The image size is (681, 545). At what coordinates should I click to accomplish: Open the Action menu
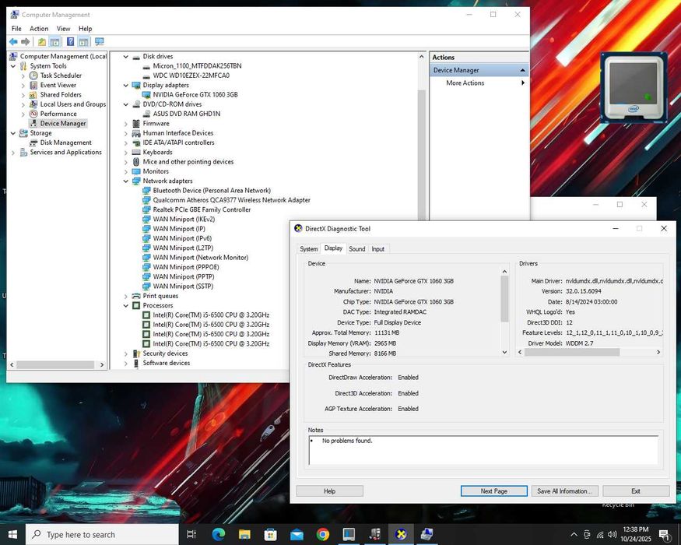point(39,28)
